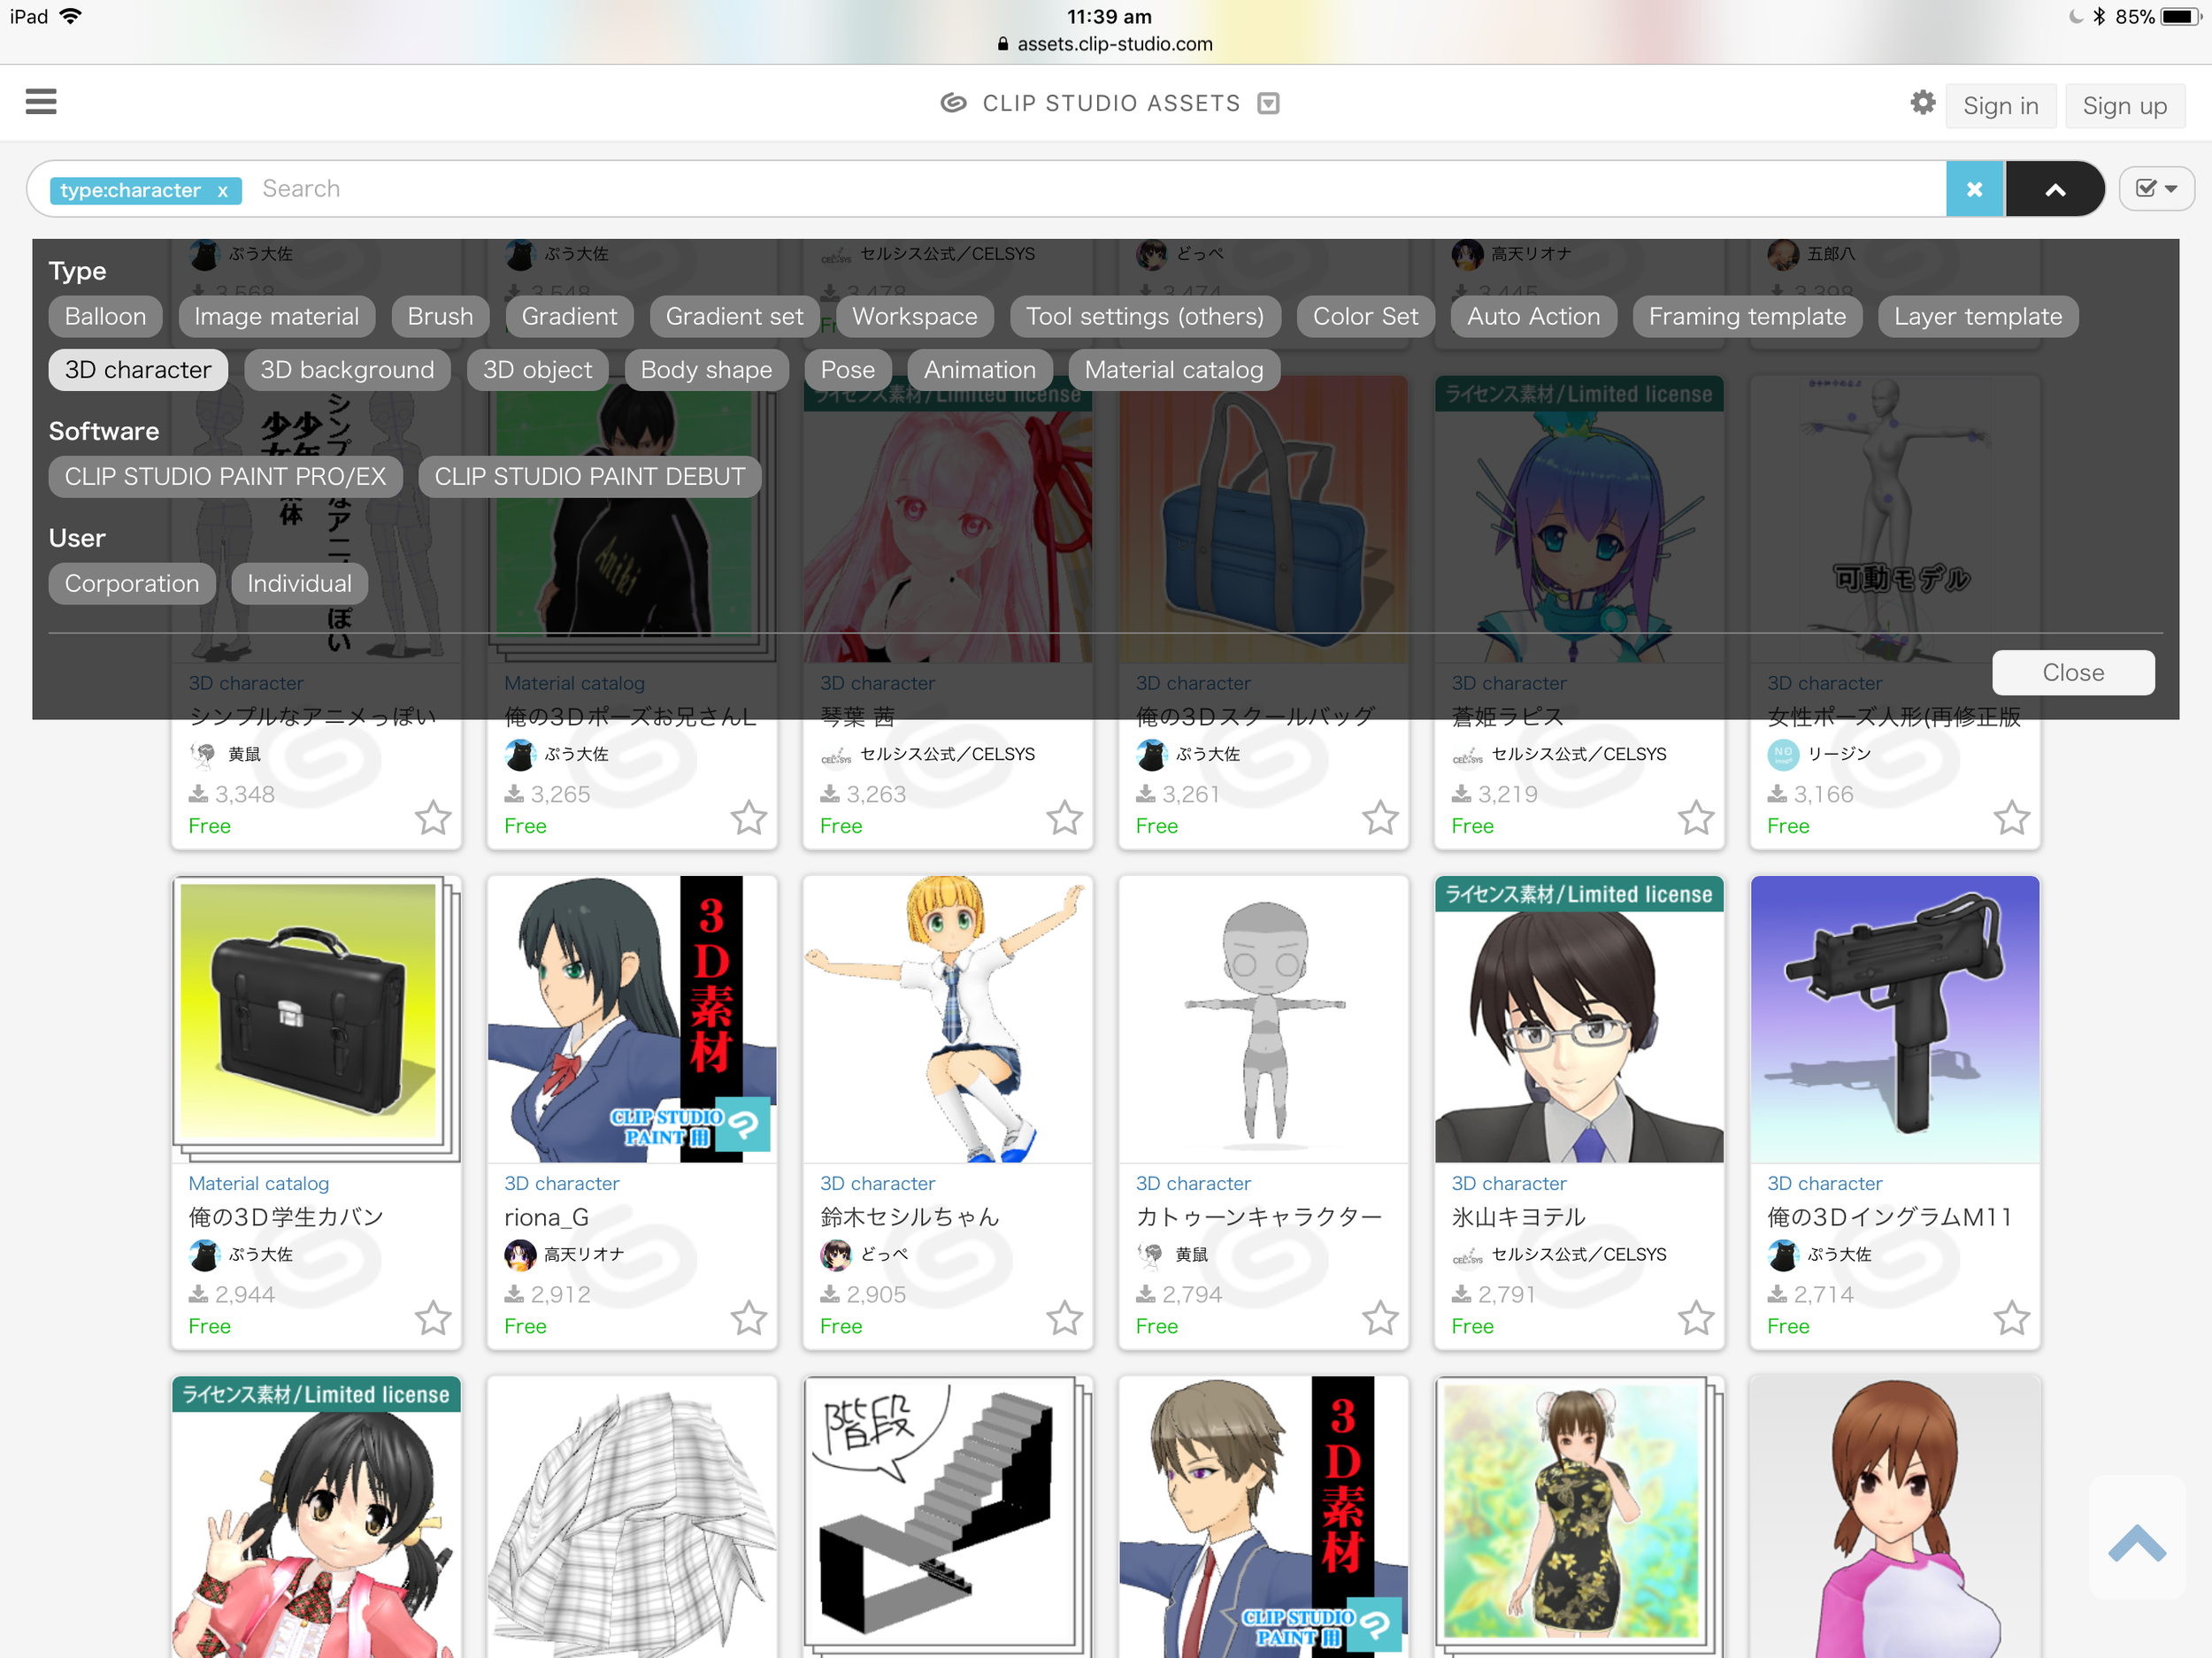Image resolution: width=2212 pixels, height=1658 pixels.
Task: Favorite the 氷山キヨテル asset star
Action: click(1695, 1317)
